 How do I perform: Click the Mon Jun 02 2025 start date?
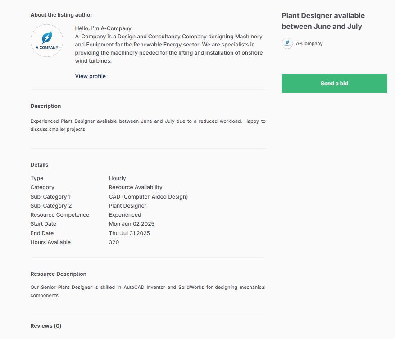131,224
